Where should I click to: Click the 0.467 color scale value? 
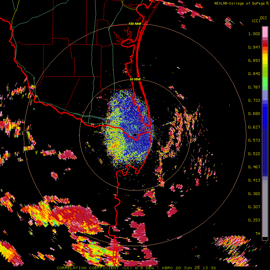(x=254, y=167)
